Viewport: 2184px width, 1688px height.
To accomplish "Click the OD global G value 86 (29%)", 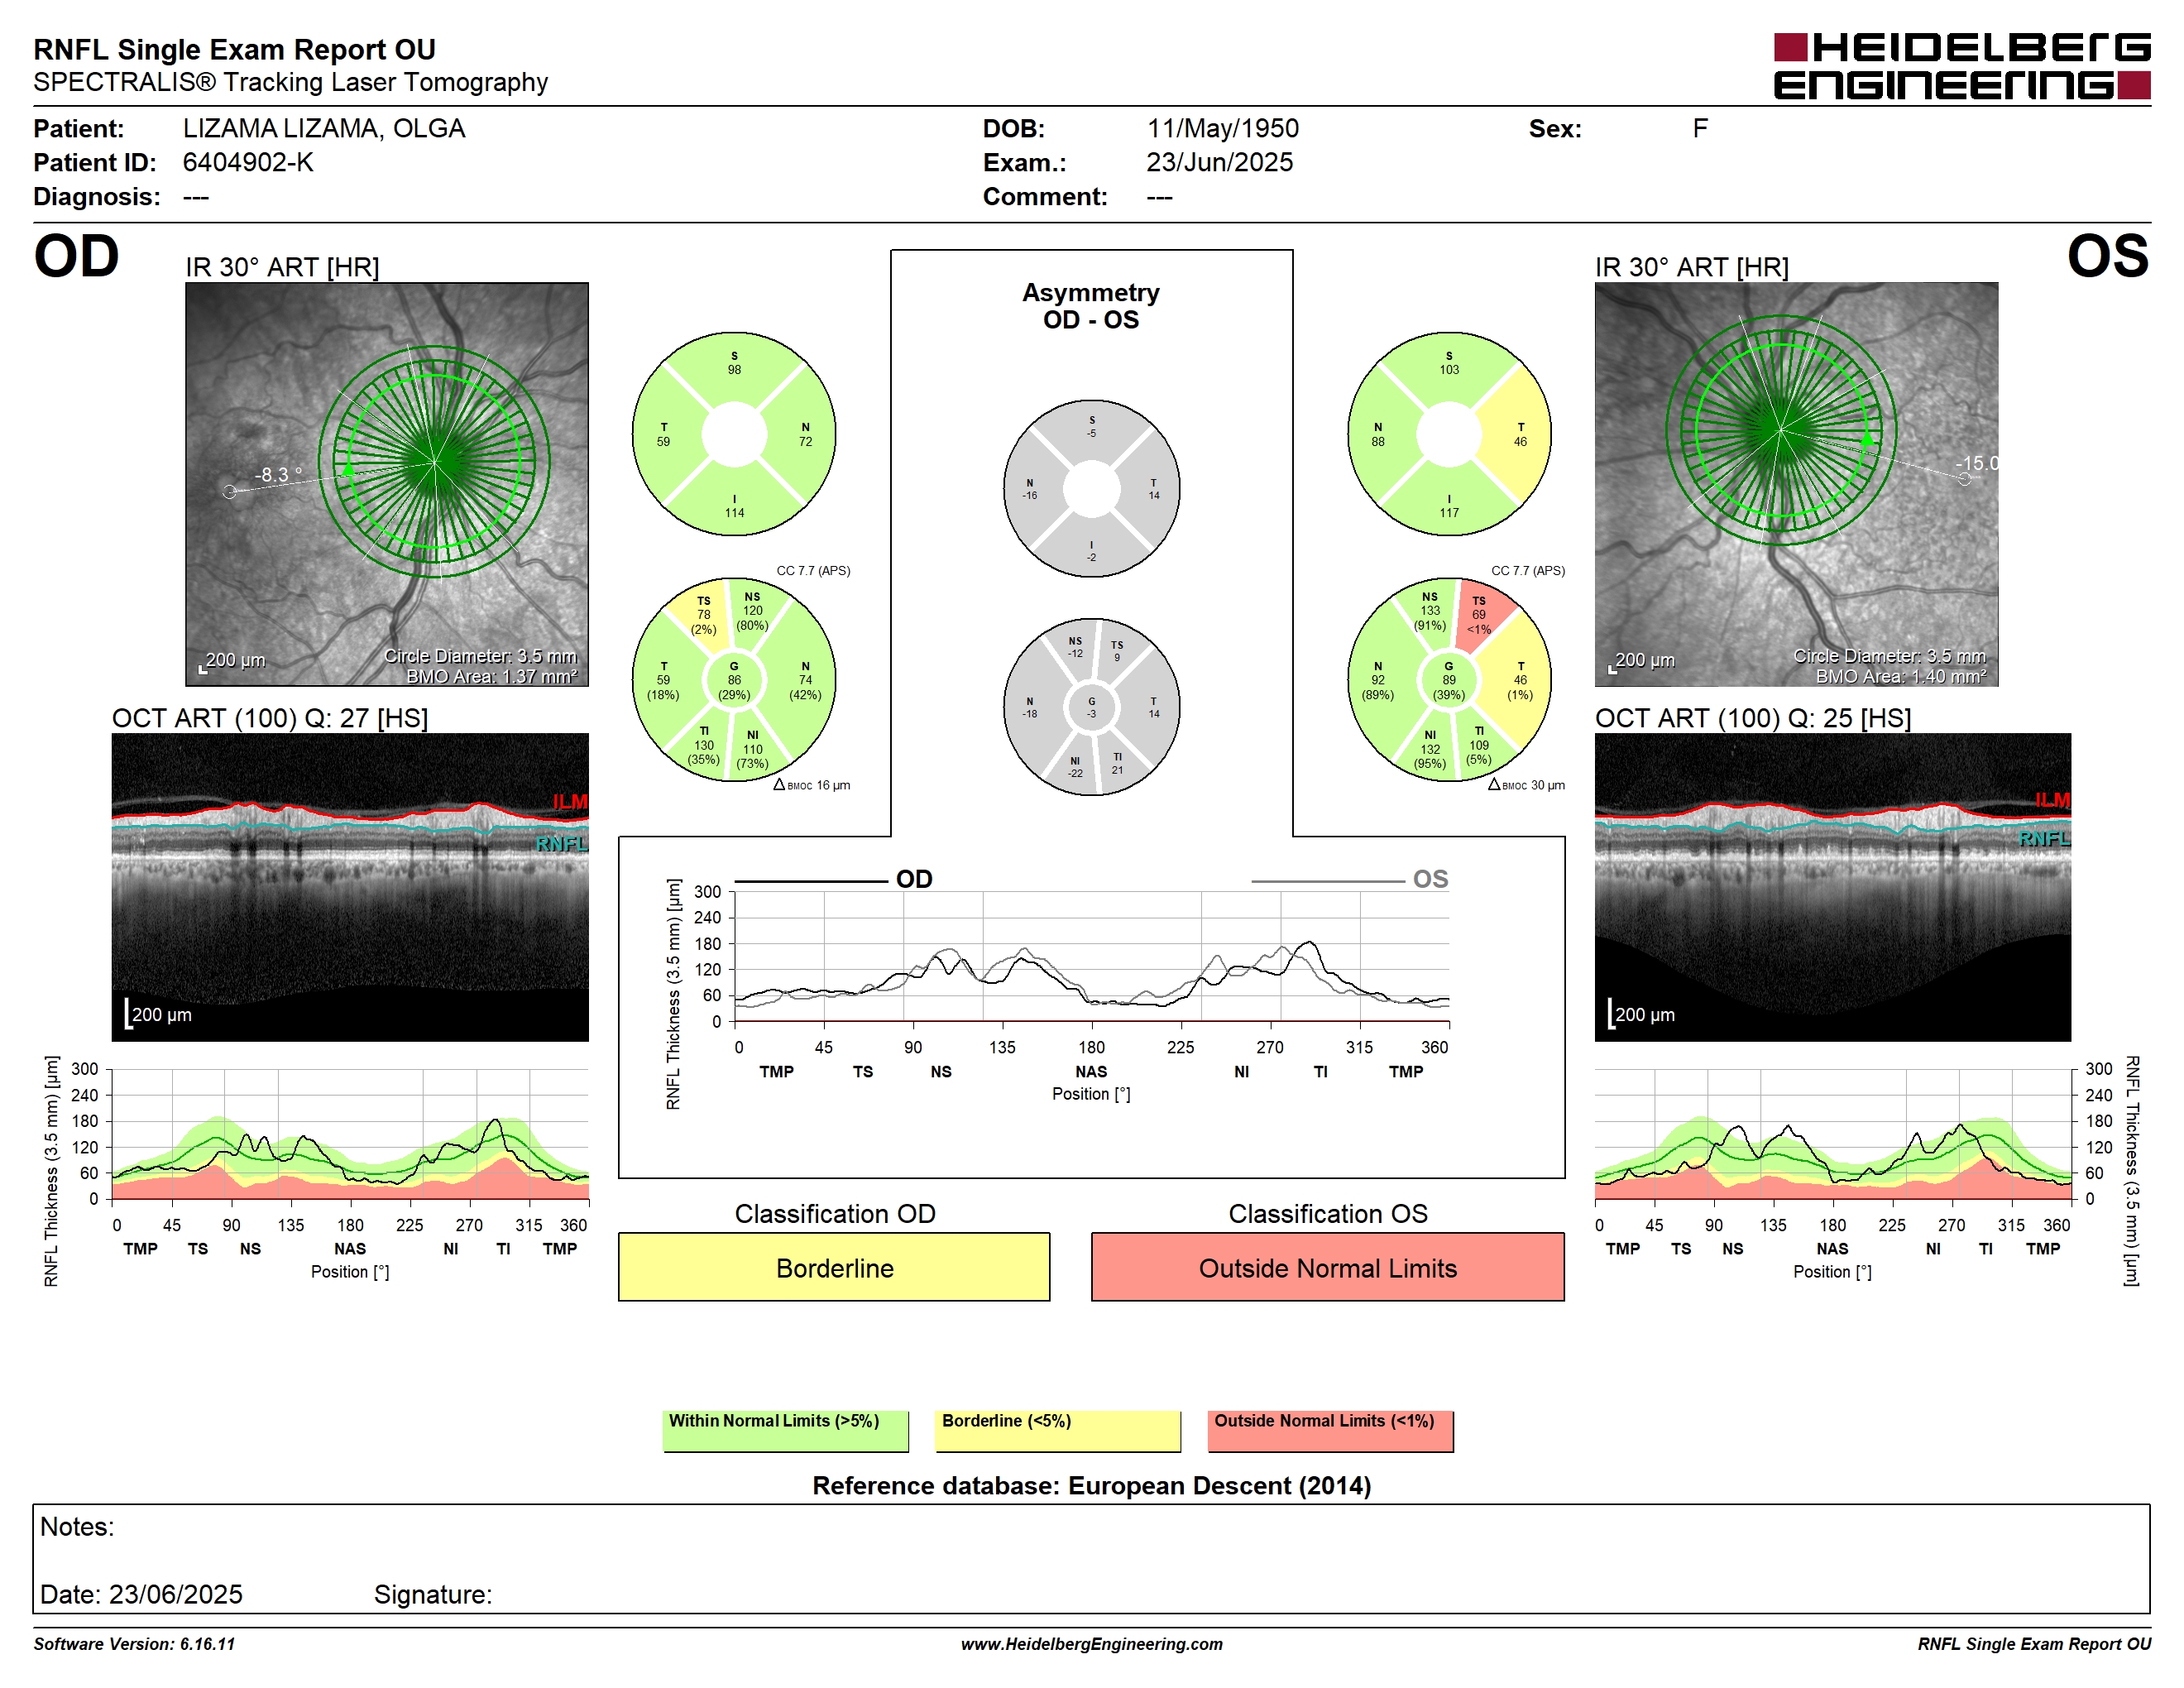I will click(x=734, y=681).
